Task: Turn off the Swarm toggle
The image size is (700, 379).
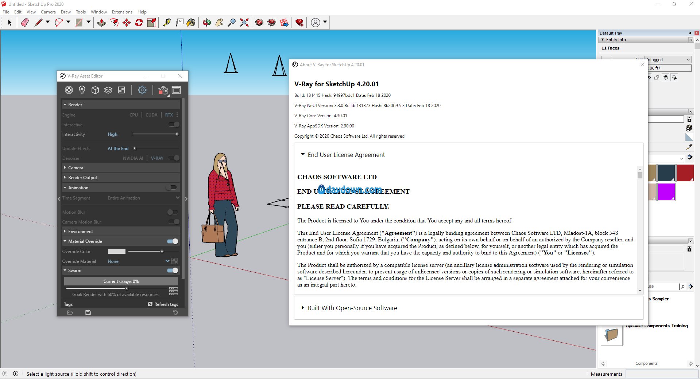Action: (173, 271)
